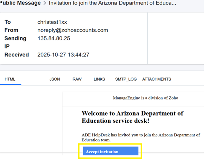Select received timestamp 2025-10-27 13:44:27
The width and height of the screenshot is (207, 161).
tap(63, 55)
